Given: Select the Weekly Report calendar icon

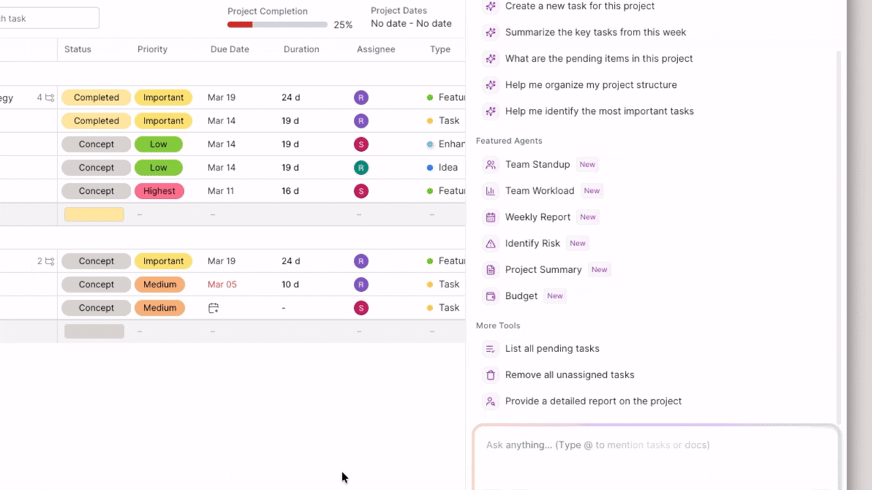Looking at the screenshot, I should point(490,217).
